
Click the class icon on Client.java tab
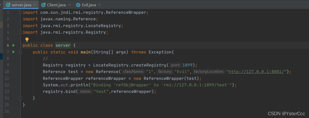click(x=44, y=5)
